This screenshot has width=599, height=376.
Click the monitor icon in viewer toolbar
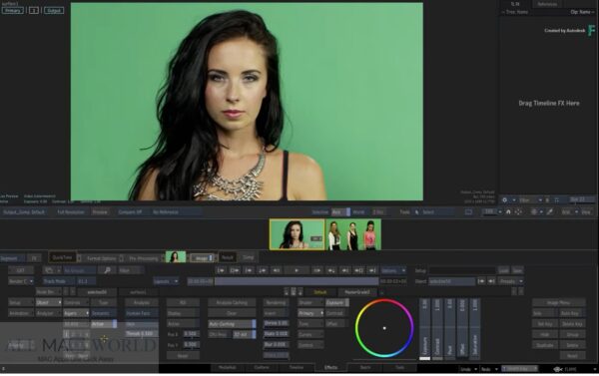pyautogui.click(x=468, y=211)
